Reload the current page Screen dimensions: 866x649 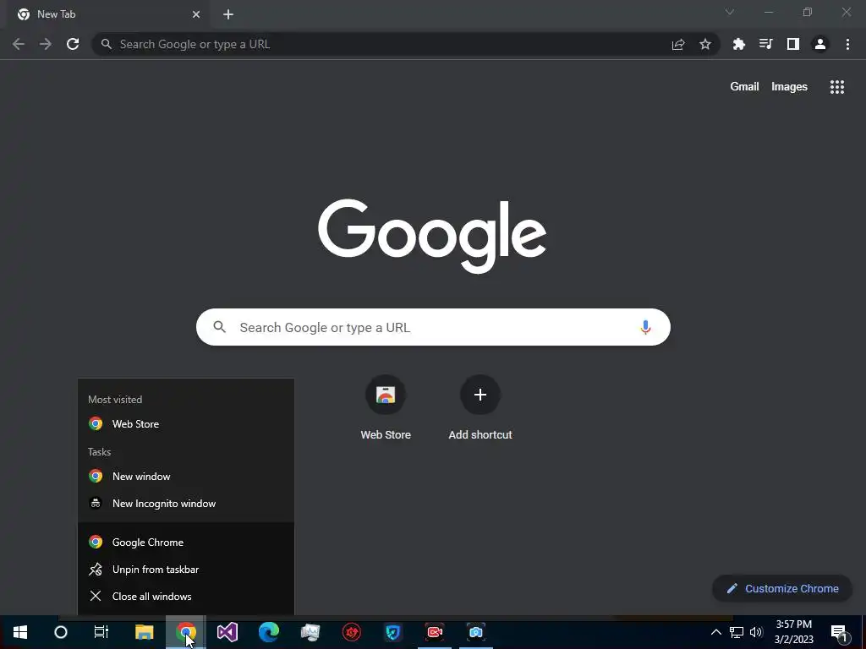click(x=73, y=44)
